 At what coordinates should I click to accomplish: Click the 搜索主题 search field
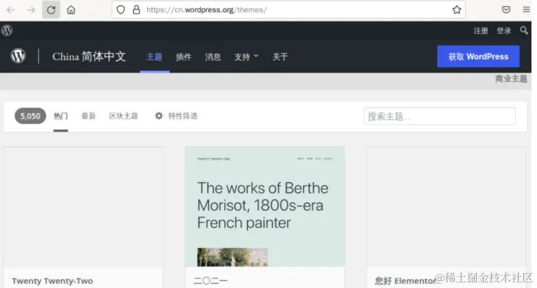coord(440,116)
